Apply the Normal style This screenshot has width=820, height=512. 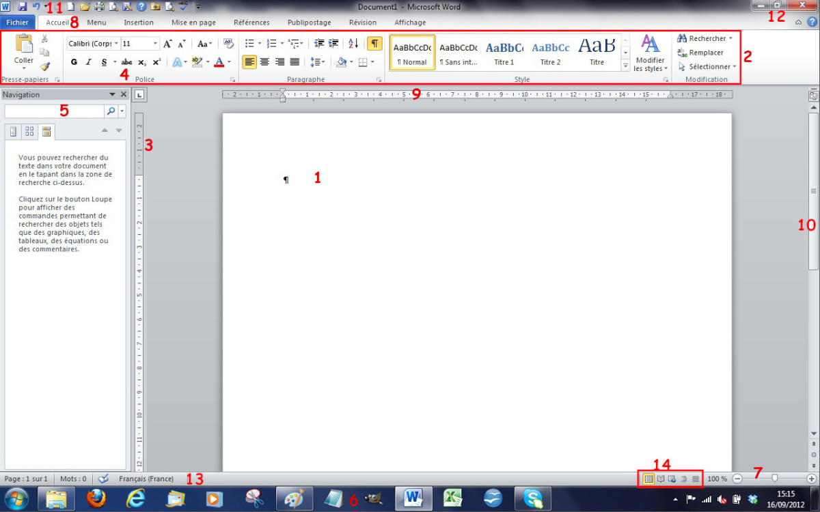(412, 53)
